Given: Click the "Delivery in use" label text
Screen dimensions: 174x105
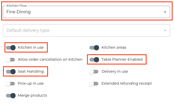Looking at the screenshot, I should pyautogui.click(x=115, y=72).
